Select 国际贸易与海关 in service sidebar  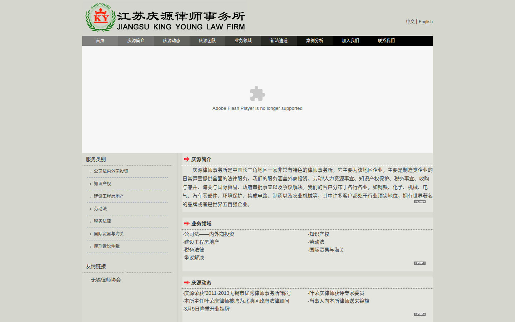coord(109,234)
